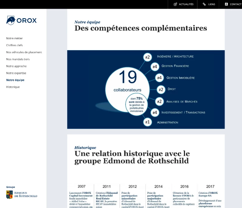The image size is (242, 208).
Task: Select the 2007 timeline year
Action: coord(81,187)
